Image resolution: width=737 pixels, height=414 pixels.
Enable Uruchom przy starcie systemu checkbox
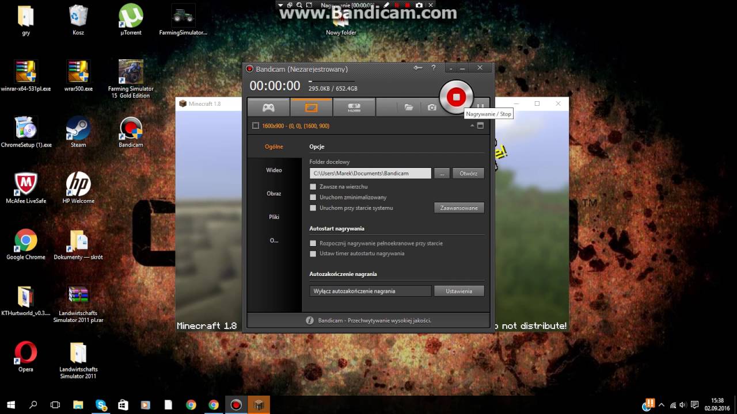tap(313, 208)
